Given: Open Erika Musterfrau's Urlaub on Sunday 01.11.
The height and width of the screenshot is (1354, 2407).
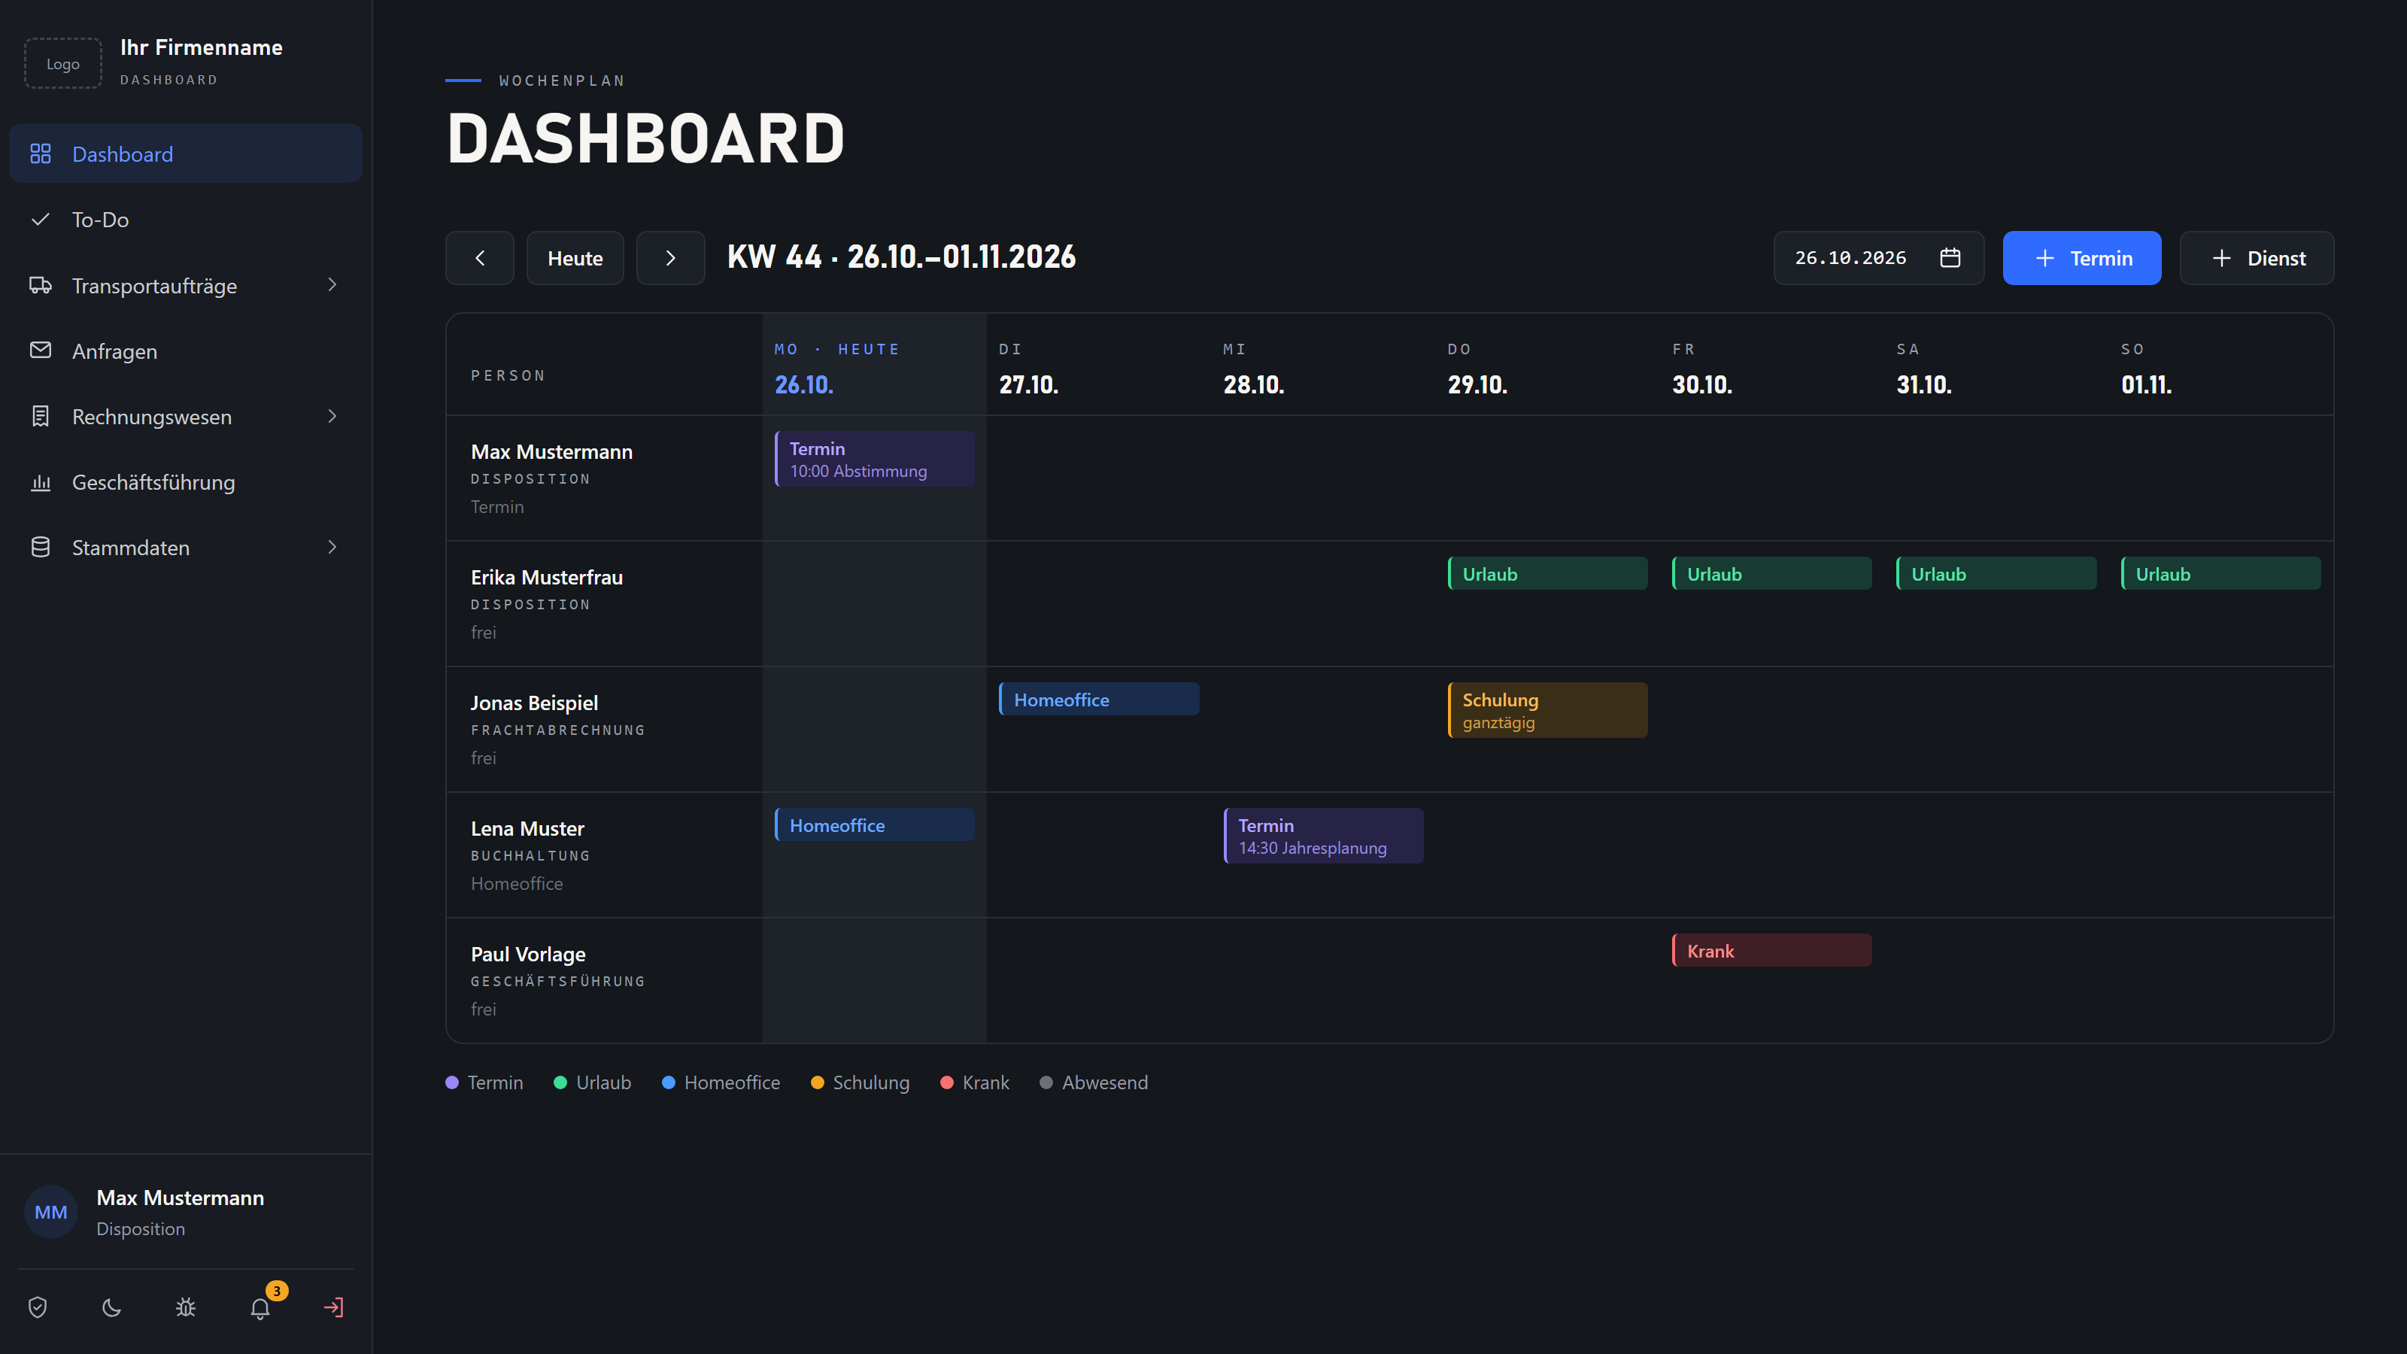Looking at the screenshot, I should (2221, 574).
